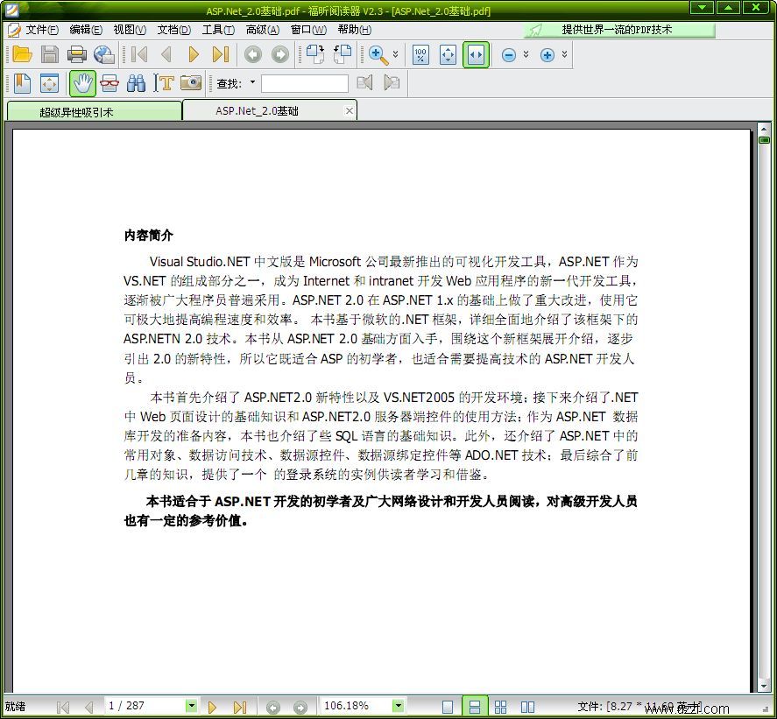Activate the camera snapshot tool
The width and height of the screenshot is (777, 719).
(191, 82)
